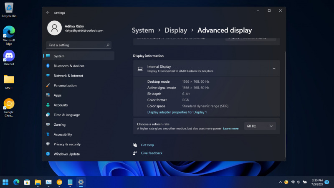
Task: Launch Google Chrome desktop shortcut
Action: click(x=9, y=108)
